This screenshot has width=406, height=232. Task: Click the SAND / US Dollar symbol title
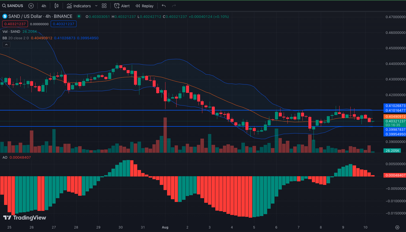pyautogui.click(x=40, y=16)
